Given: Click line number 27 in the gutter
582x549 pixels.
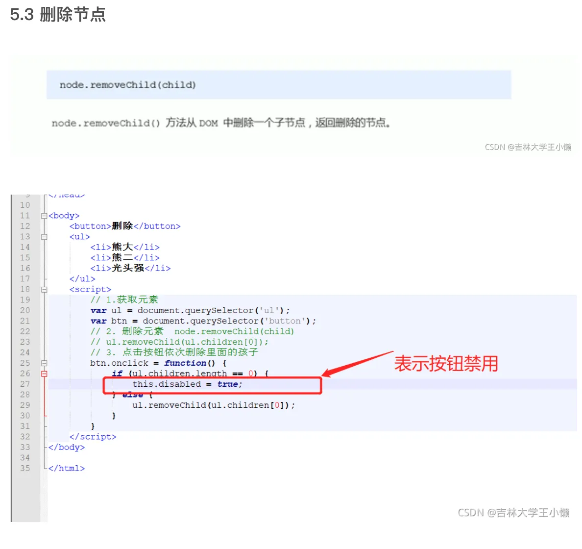Looking at the screenshot, I should point(25,384).
